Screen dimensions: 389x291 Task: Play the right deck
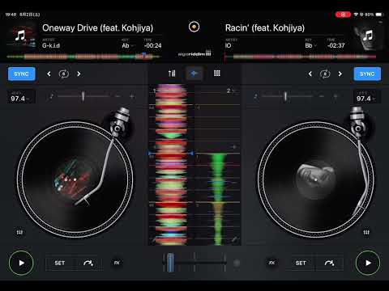pyautogui.click(x=368, y=263)
